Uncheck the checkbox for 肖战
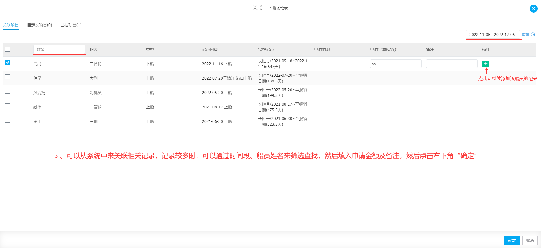 click(8, 63)
